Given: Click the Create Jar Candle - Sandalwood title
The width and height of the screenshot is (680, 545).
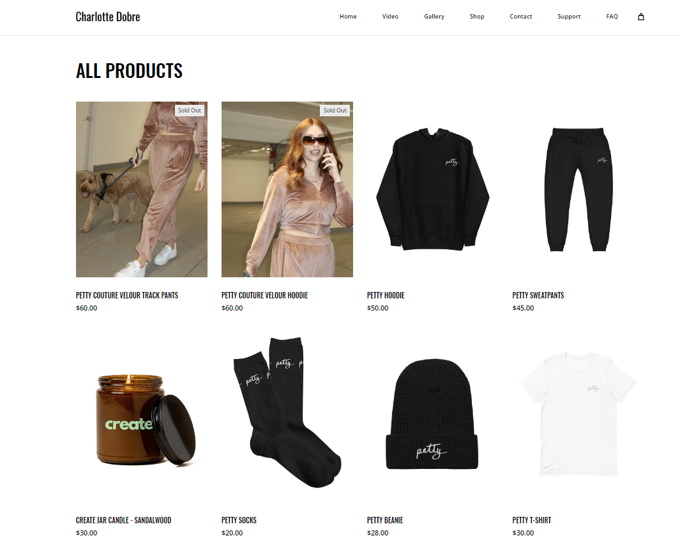Looking at the screenshot, I should (x=124, y=520).
